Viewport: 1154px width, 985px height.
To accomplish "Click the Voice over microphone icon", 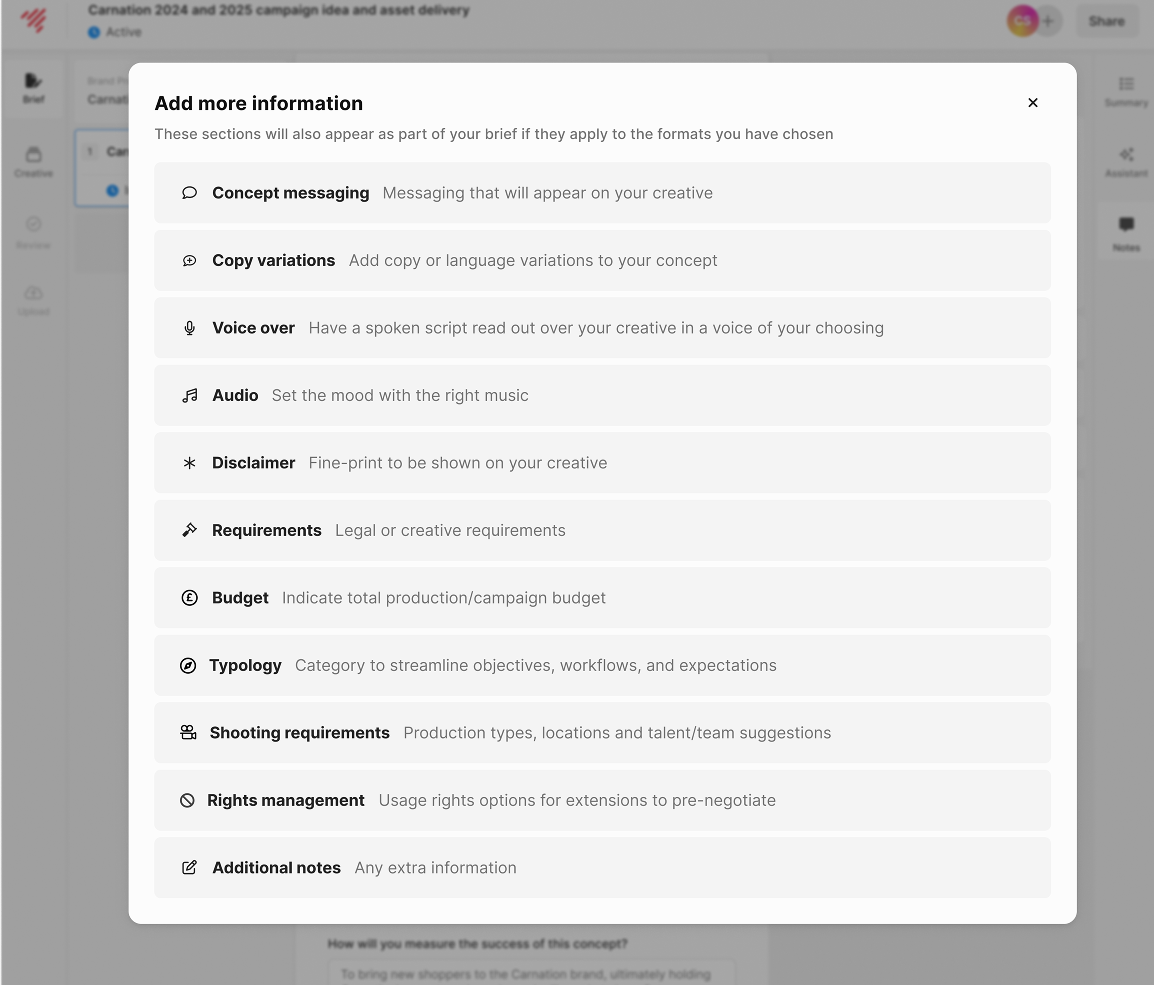I will click(x=189, y=328).
